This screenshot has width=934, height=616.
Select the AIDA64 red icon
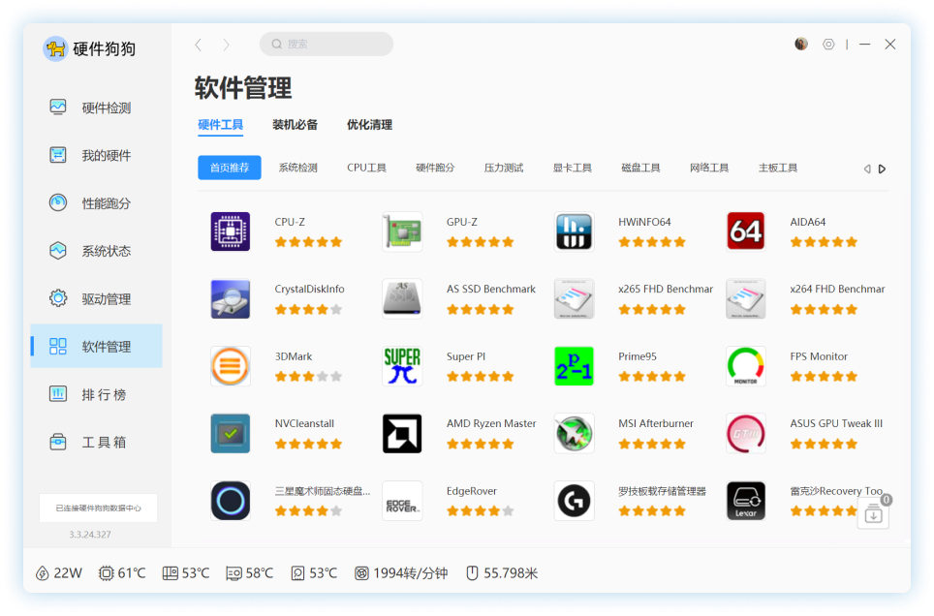click(746, 231)
